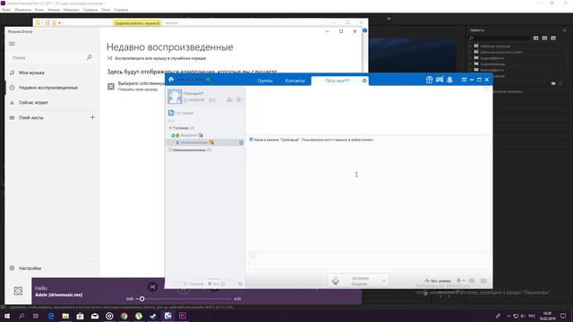Open the bell notifications icon in RaidCall
Screen dimensions: 573x322
click(x=449, y=80)
